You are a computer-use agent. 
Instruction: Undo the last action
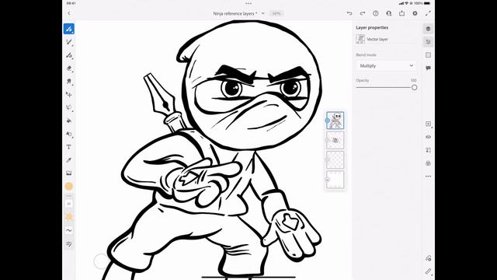[x=349, y=13]
